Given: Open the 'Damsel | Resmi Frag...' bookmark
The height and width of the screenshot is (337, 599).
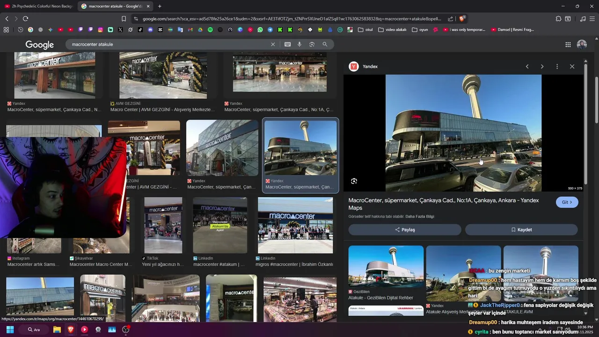Looking at the screenshot, I should point(512,30).
